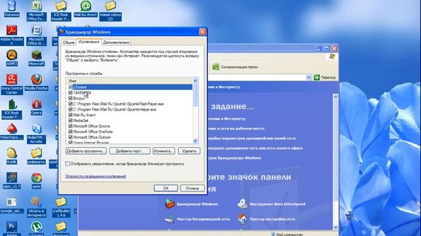Click scroll-up arrow in background window
The height and width of the screenshot is (236, 421).
coord(335,96)
